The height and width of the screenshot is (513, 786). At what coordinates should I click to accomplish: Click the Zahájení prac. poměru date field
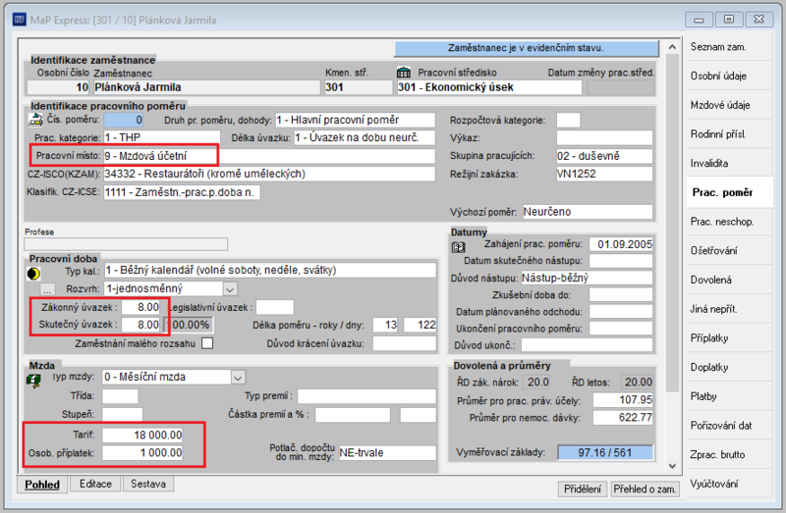pyautogui.click(x=621, y=244)
